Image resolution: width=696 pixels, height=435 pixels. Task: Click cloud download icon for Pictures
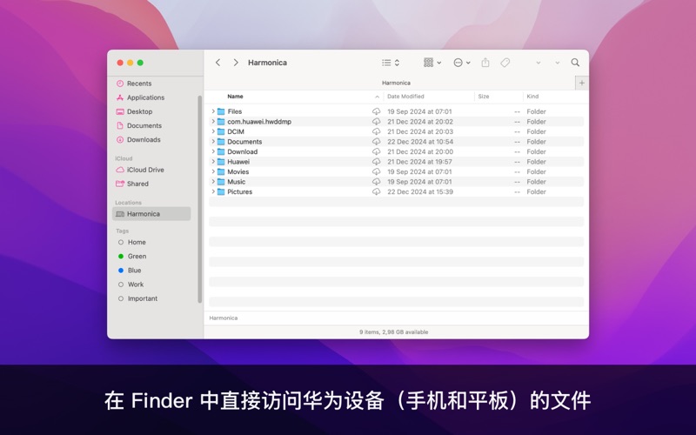(377, 191)
